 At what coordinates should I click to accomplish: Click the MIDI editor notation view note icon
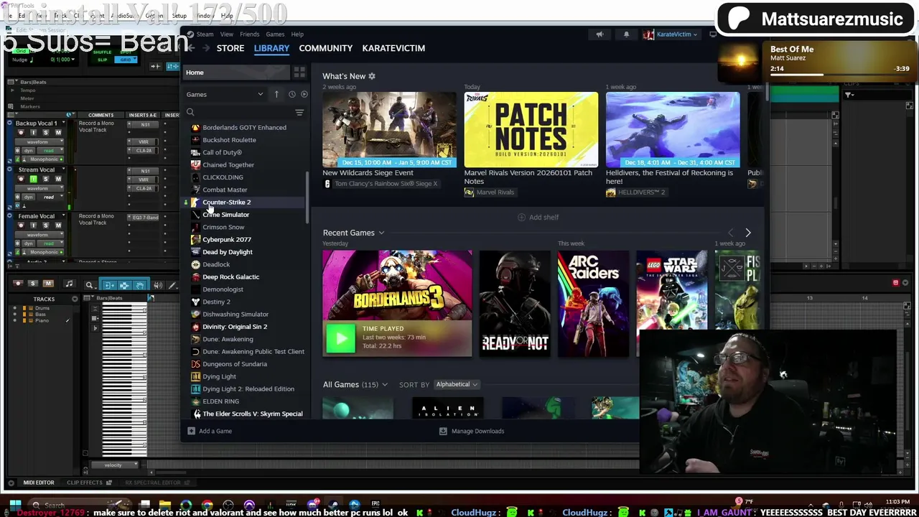[69, 284]
